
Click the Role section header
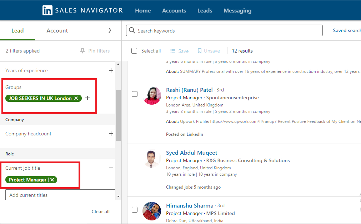pyautogui.click(x=10, y=154)
